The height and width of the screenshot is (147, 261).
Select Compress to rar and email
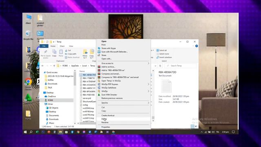(120, 77)
